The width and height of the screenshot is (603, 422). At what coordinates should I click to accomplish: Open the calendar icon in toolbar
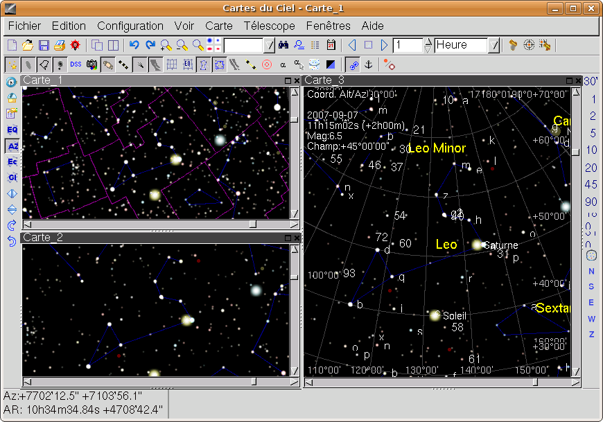tap(331, 46)
